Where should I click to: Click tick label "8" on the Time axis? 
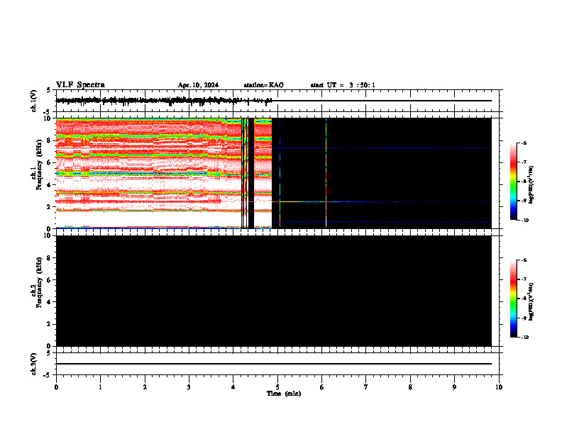pyautogui.click(x=410, y=386)
